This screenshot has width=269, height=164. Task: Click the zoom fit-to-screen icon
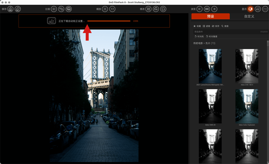[x=105, y=9]
